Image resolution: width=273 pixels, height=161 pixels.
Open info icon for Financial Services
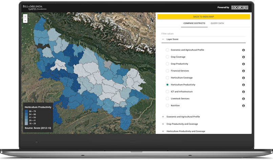coord(244,71)
